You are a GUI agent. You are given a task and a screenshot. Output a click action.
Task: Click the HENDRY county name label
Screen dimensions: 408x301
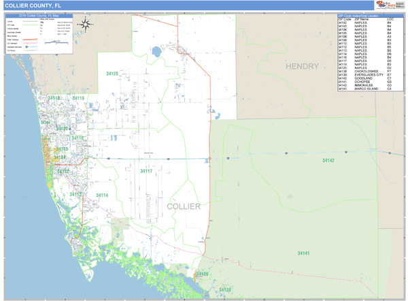[302, 66]
